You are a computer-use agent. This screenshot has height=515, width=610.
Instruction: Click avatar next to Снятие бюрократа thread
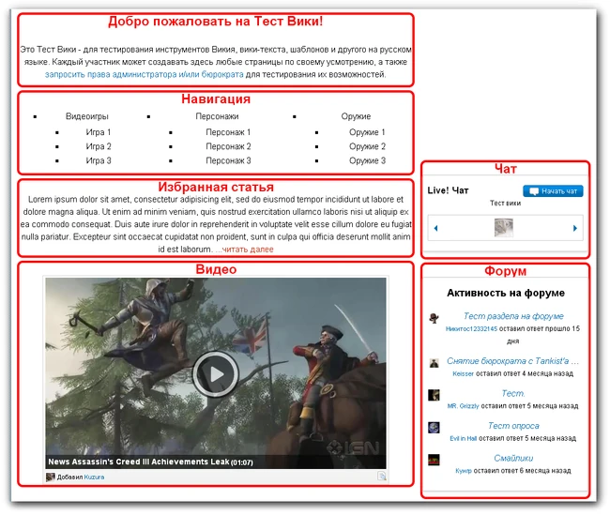(x=434, y=363)
